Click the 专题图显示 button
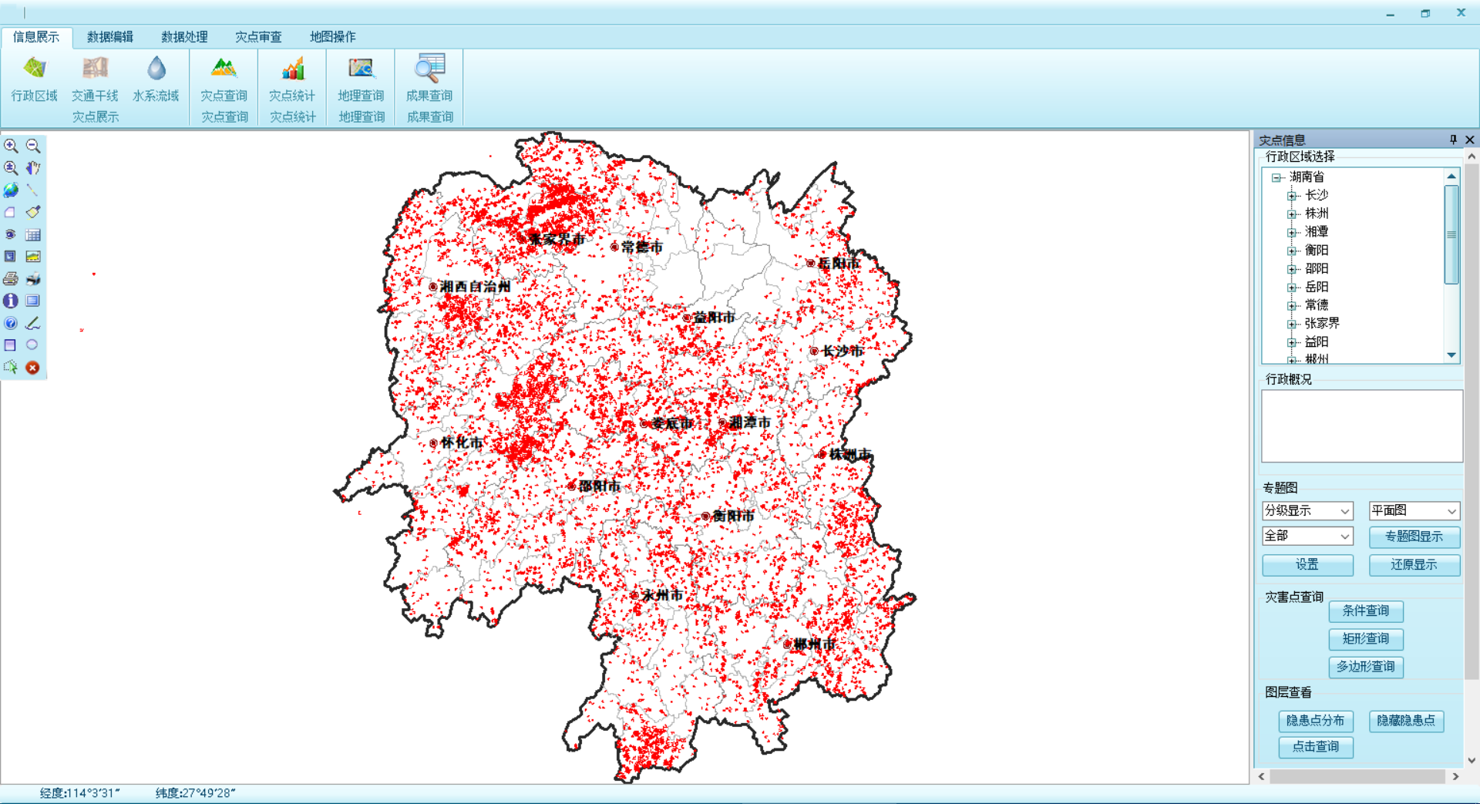Viewport: 1480px width, 804px height. 1414,537
